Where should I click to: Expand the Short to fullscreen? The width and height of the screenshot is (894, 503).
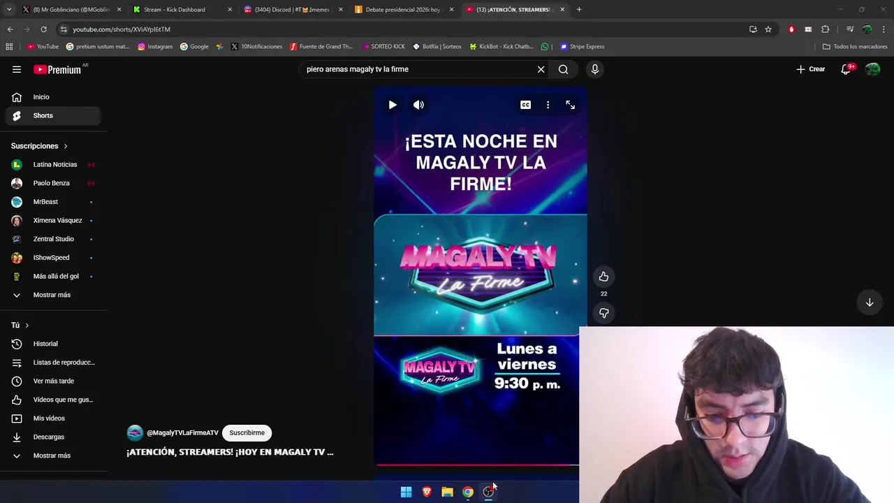click(570, 105)
